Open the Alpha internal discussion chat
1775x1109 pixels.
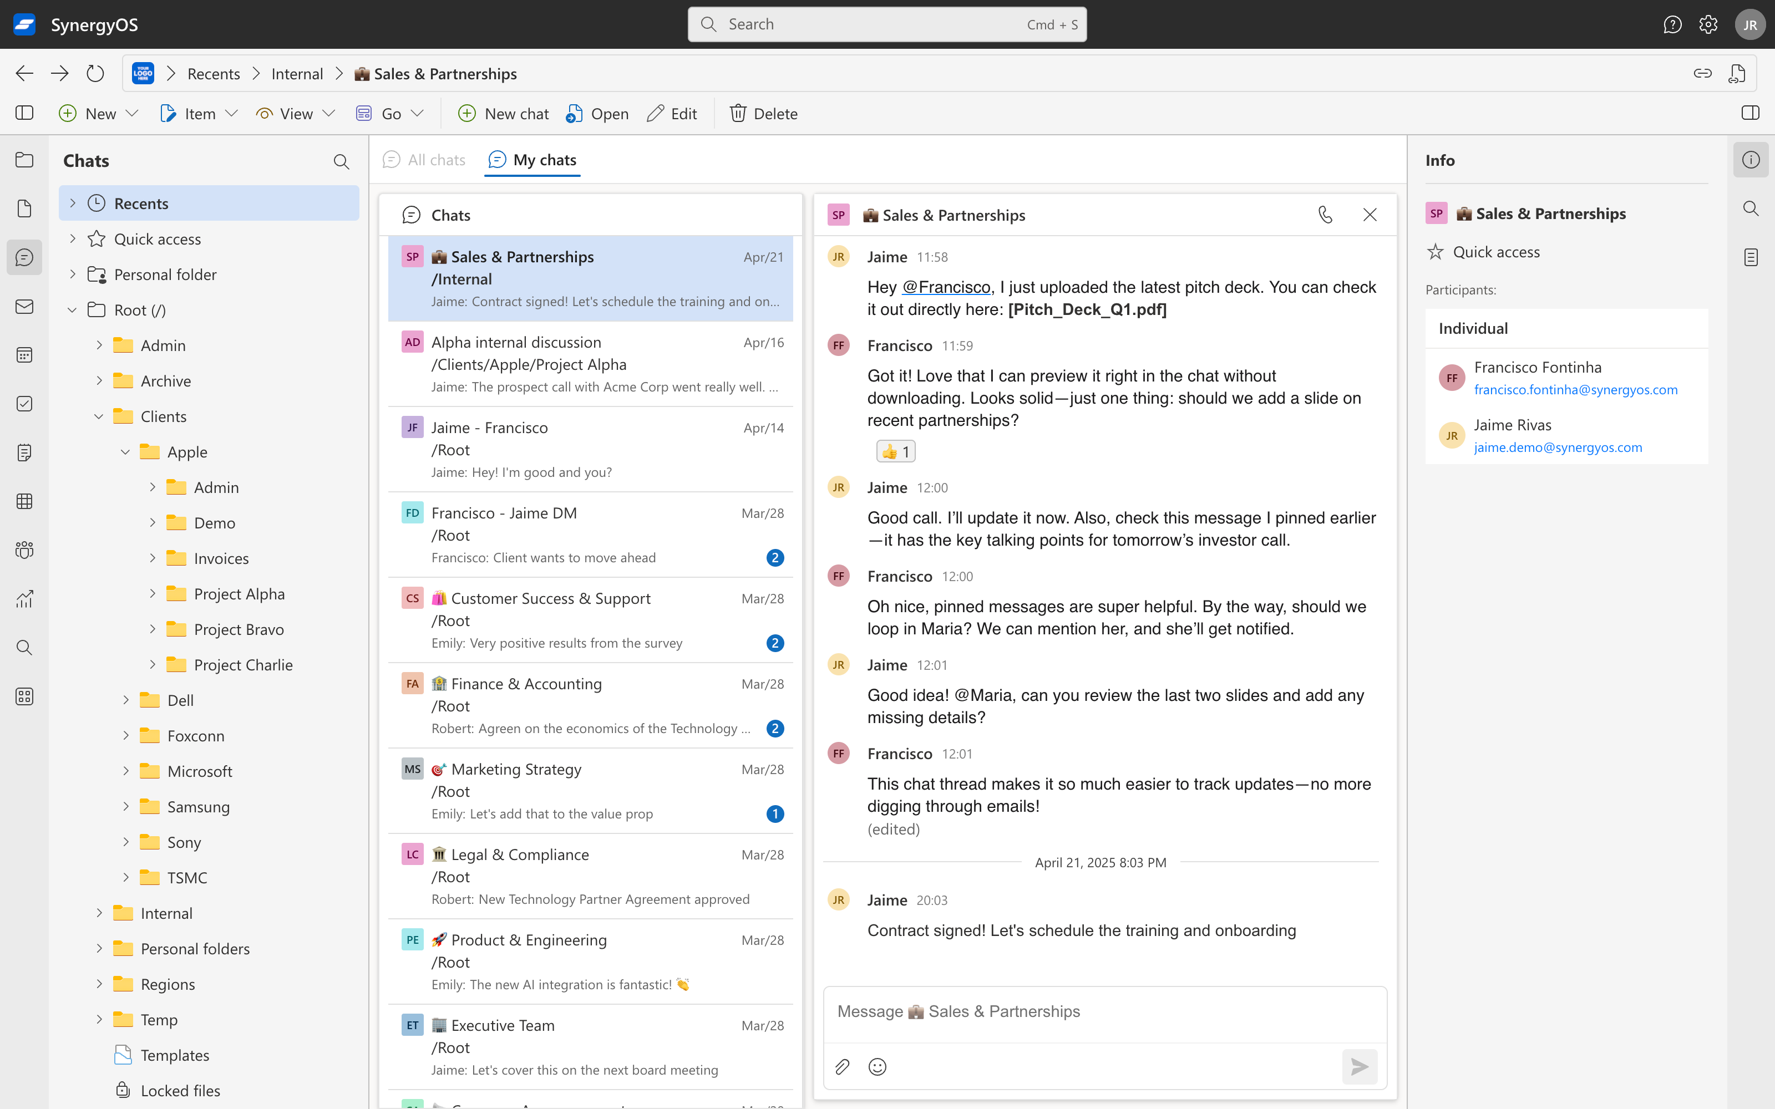click(x=590, y=364)
